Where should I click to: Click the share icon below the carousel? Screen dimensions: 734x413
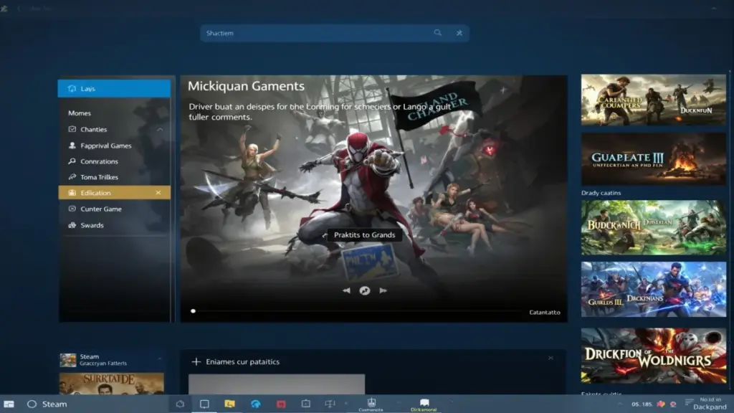pyautogui.click(x=364, y=290)
